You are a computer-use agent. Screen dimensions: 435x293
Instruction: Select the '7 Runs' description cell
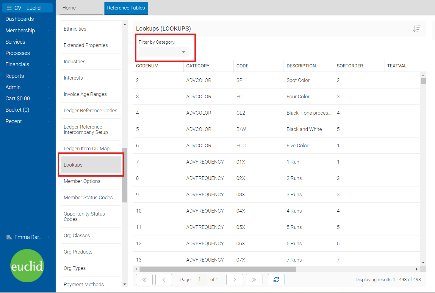point(309,260)
